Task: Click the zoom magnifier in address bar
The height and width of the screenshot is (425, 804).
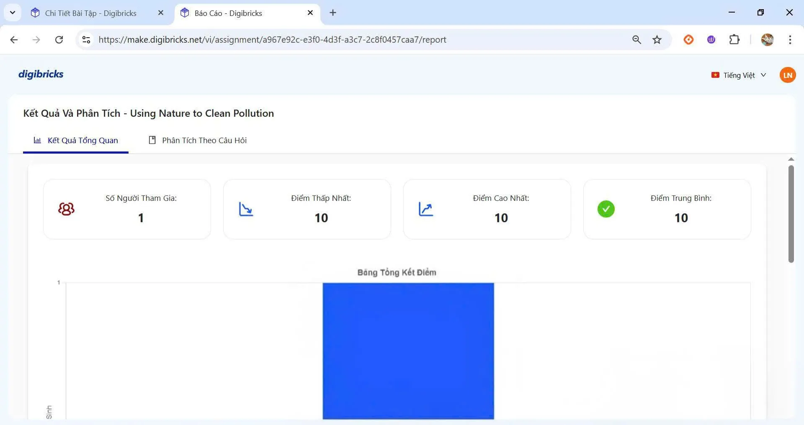Action: 636,40
